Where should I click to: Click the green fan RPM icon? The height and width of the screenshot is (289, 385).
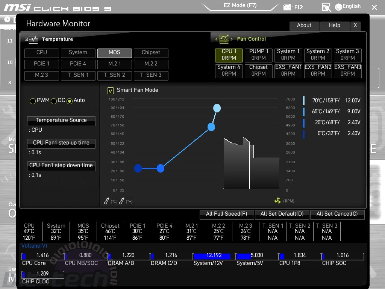point(277,201)
